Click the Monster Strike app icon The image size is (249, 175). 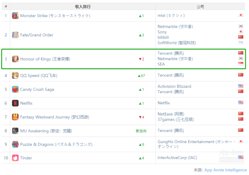click(x=15, y=16)
